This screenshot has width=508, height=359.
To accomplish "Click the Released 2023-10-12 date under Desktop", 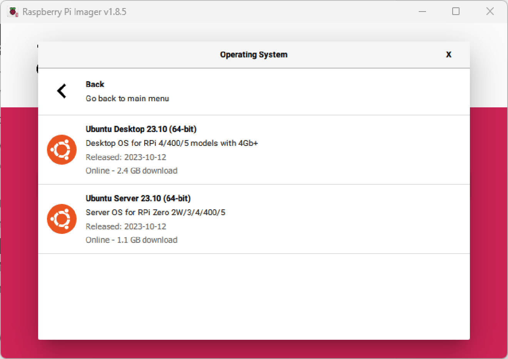I will tap(126, 157).
